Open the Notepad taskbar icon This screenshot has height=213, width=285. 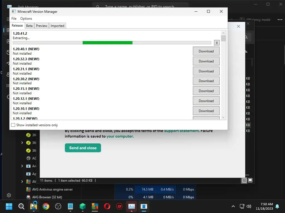point(70,206)
